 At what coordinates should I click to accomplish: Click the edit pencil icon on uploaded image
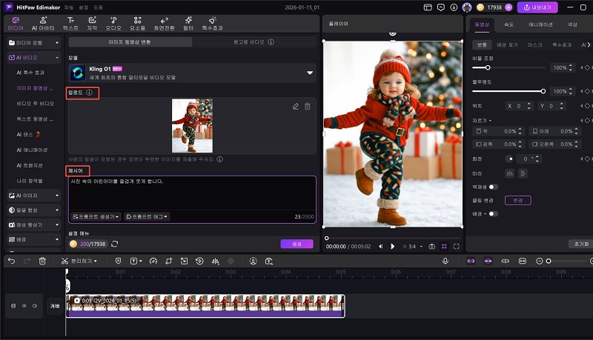[x=296, y=107]
